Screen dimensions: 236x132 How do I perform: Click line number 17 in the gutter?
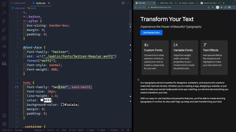click(17, 87)
